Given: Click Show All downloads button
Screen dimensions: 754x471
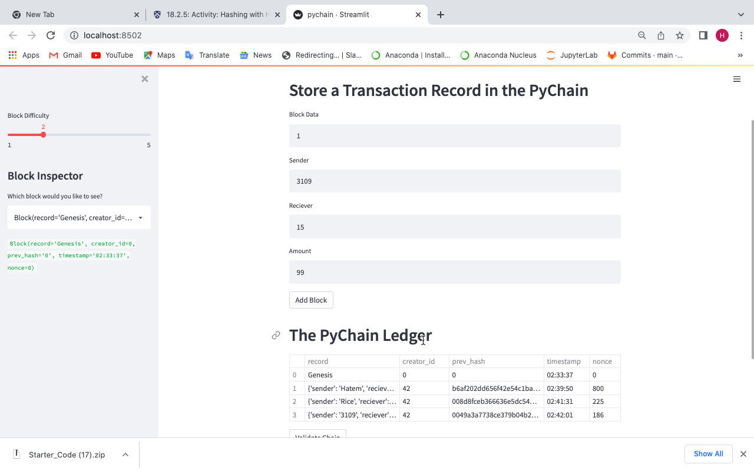Looking at the screenshot, I should (x=708, y=454).
